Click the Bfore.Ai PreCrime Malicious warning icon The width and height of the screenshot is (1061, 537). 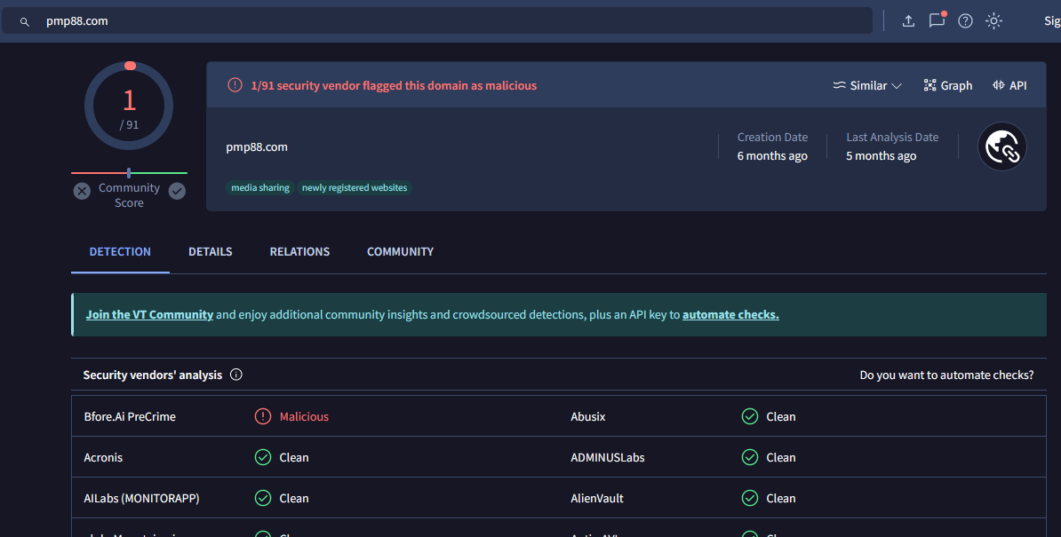[x=263, y=417]
